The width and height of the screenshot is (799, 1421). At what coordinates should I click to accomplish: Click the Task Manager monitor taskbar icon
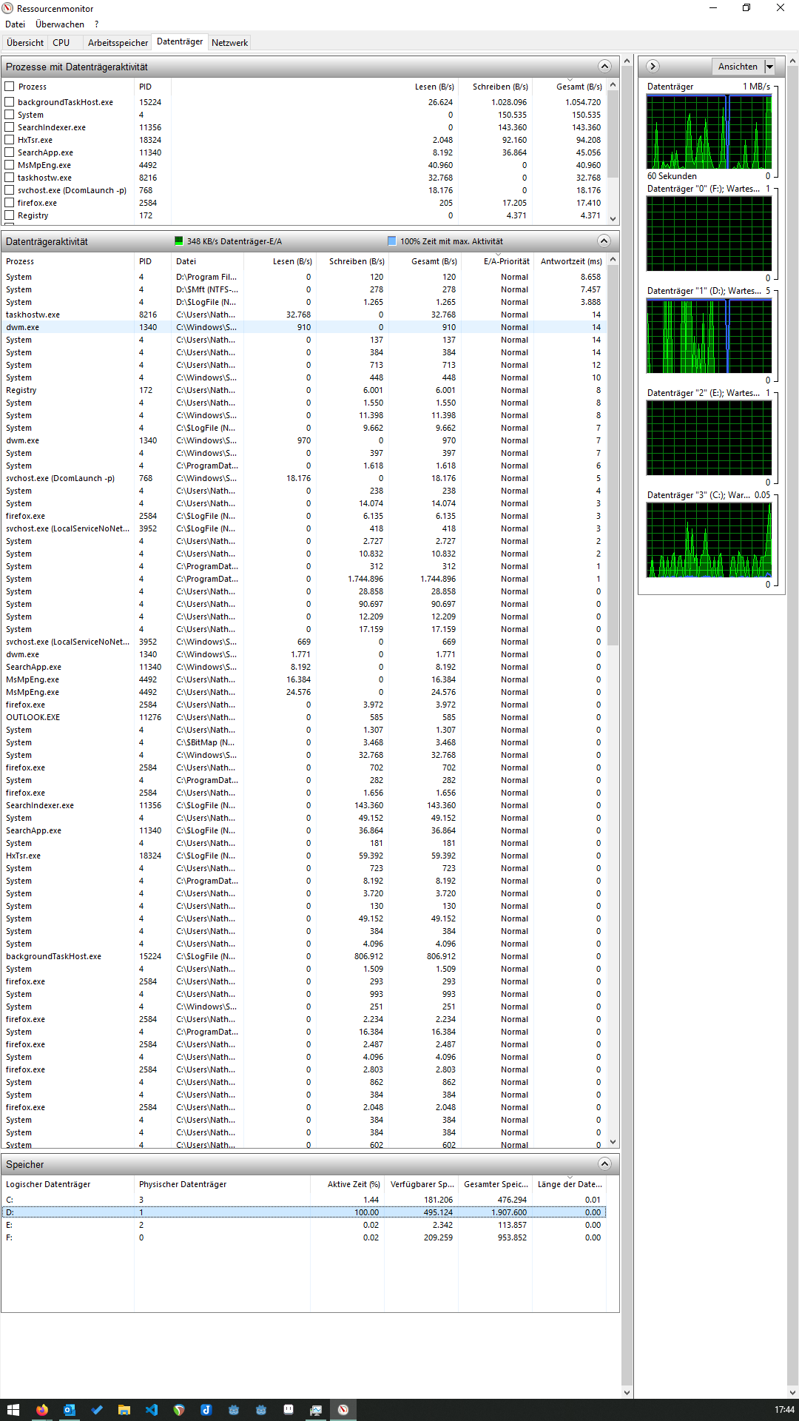pos(315,1410)
